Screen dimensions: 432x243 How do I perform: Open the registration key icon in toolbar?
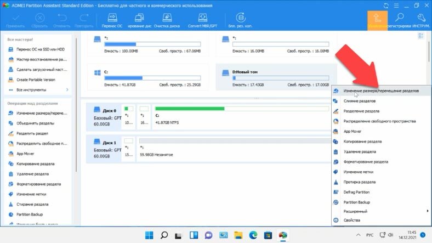(x=399, y=20)
